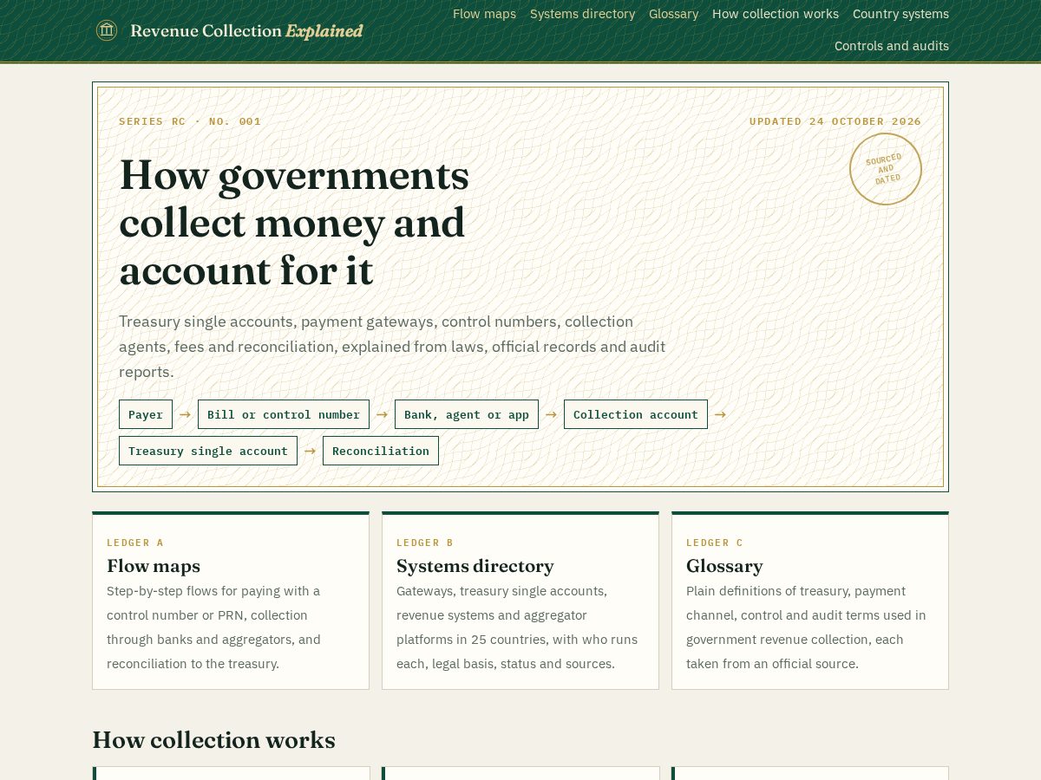Click the Series RC No. 001 label
This screenshot has height=780, width=1041.
click(x=190, y=121)
